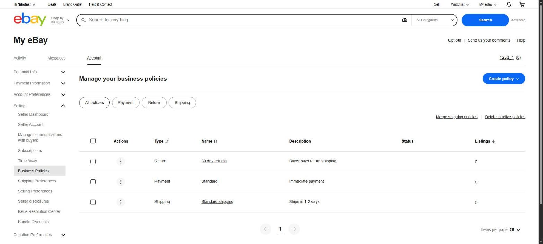Filter by Return policies
Viewport: 543px width, 244px height.
154,103
